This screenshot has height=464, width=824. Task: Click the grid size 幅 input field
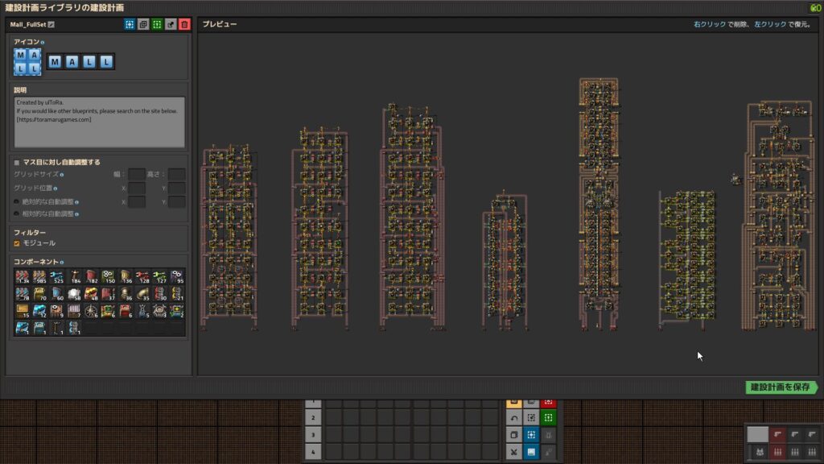pos(137,174)
